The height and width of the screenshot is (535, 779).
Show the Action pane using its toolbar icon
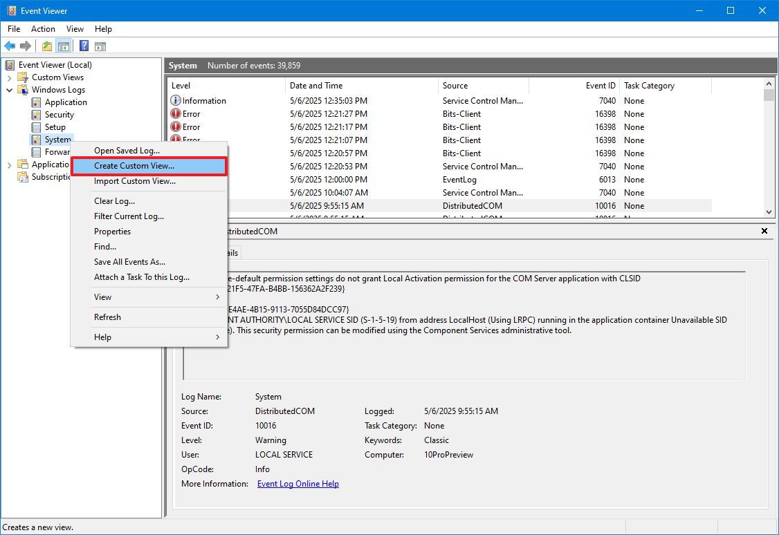click(x=101, y=46)
